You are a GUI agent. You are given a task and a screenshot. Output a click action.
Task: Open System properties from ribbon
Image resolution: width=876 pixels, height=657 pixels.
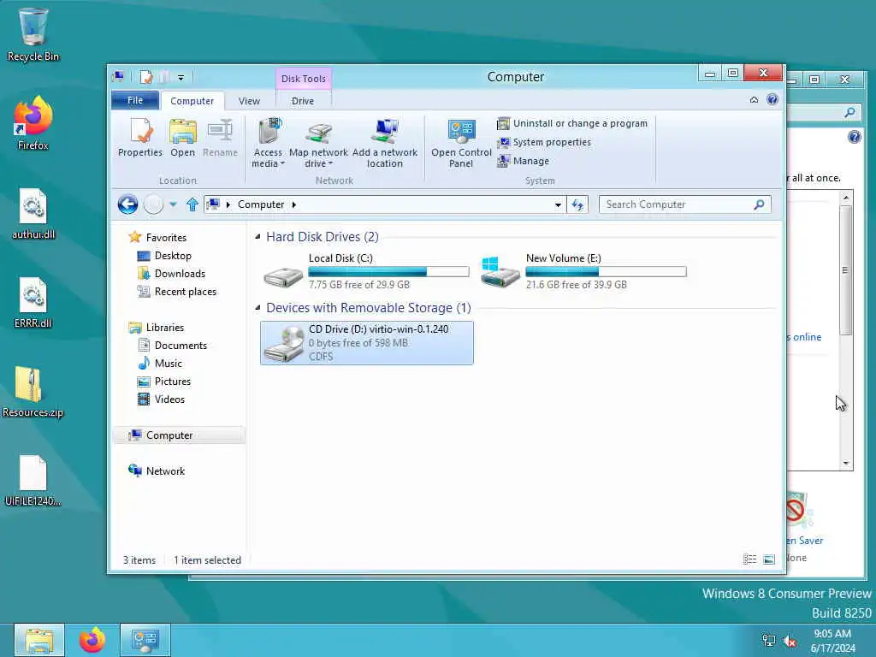point(544,143)
